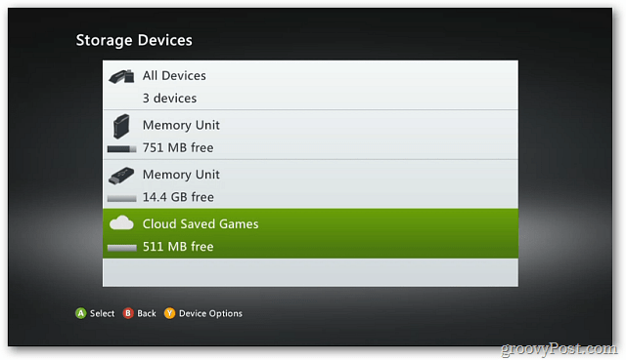
Task: Click the hard drive Memory Unit icon
Action: point(121,126)
